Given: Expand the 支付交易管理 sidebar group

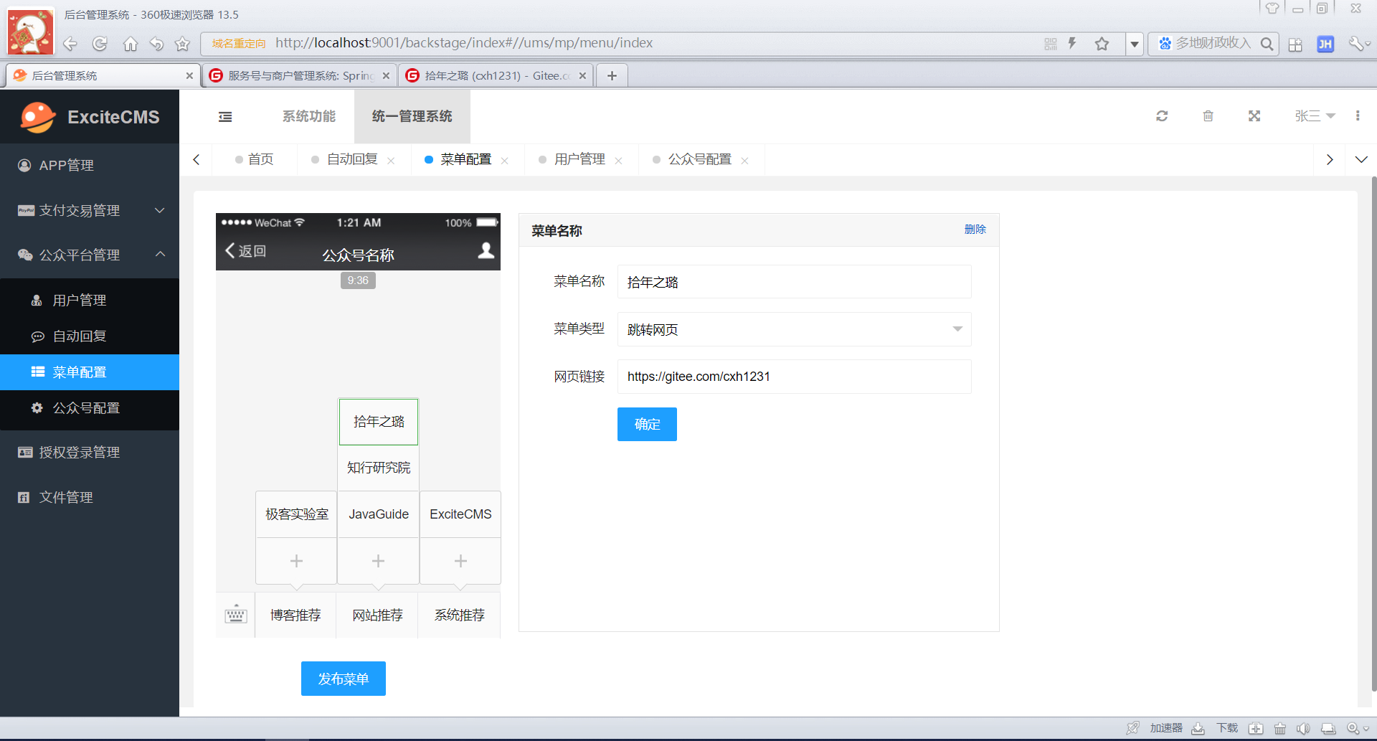Looking at the screenshot, I should click(x=90, y=210).
